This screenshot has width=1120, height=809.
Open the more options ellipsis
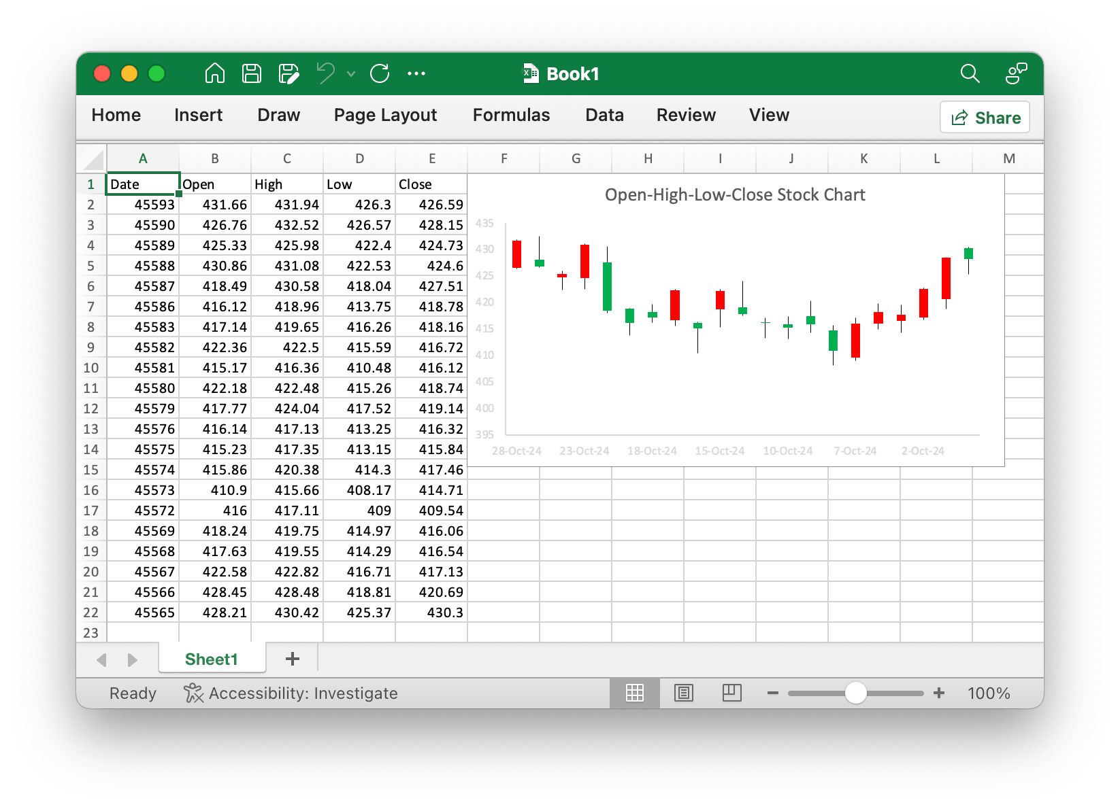[416, 73]
